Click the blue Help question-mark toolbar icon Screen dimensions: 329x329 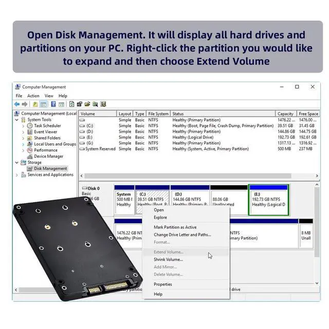pos(53,104)
